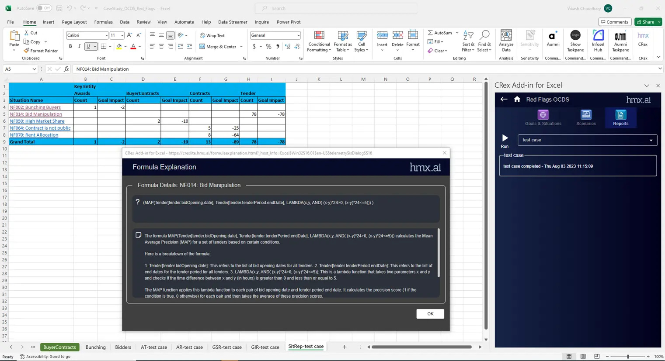The width and height of the screenshot is (665, 361).
Task: Open Scenarios in CRex pane
Action: tap(586, 118)
